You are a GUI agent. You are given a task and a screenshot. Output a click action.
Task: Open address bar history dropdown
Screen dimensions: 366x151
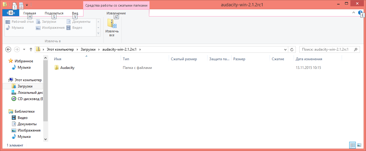(x=285, y=49)
